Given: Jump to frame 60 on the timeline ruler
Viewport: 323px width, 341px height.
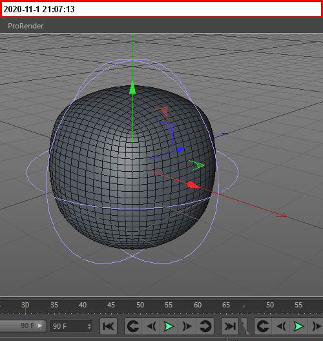Looking at the screenshot, I should pos(198,305).
